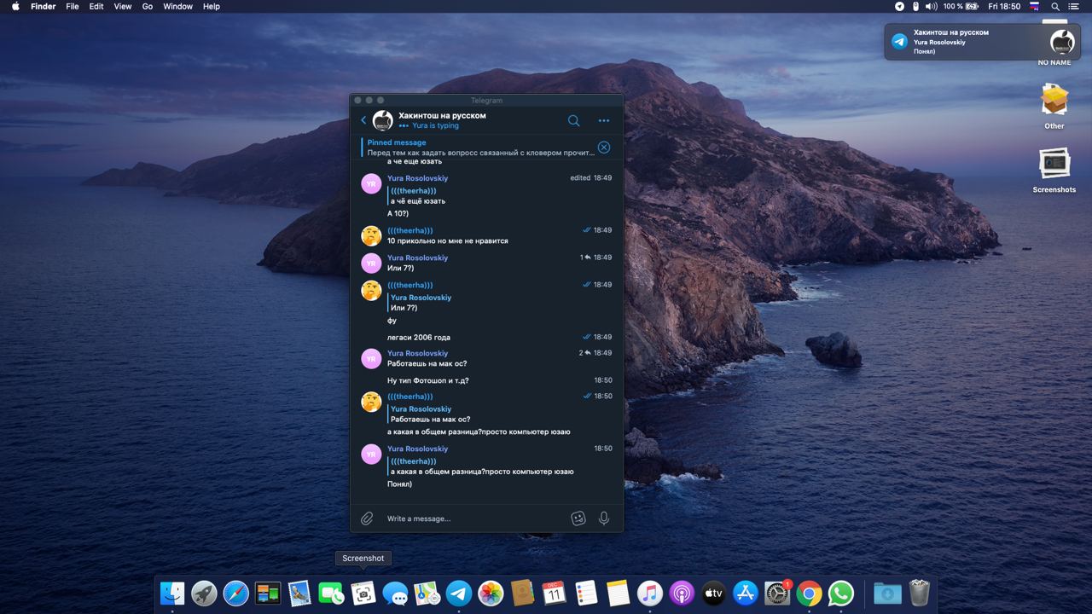Open Safari from the Dock
The height and width of the screenshot is (614, 1092).
pyautogui.click(x=236, y=593)
